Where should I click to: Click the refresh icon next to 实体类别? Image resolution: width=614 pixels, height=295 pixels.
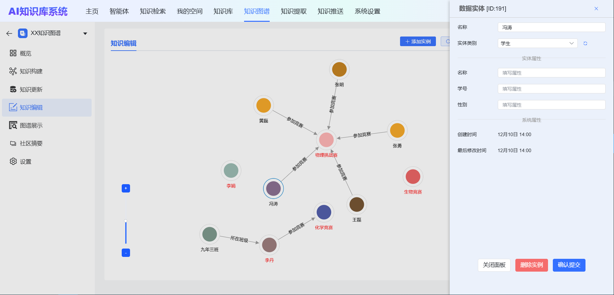[x=585, y=44]
